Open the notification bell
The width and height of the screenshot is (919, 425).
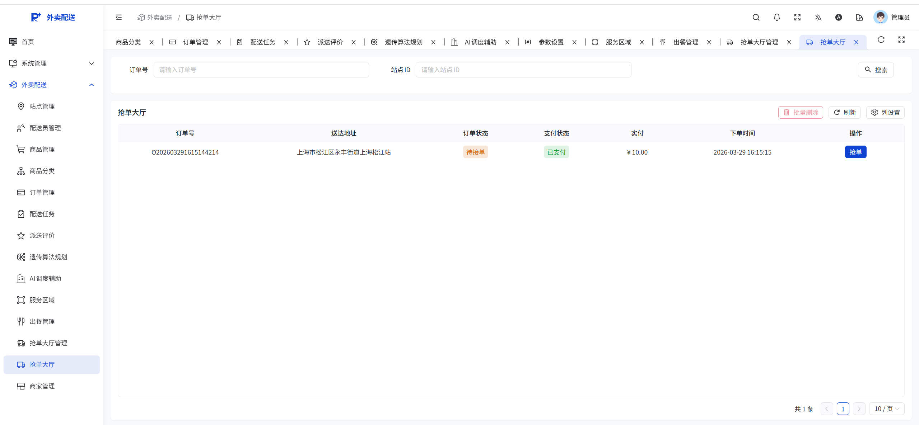(x=777, y=17)
